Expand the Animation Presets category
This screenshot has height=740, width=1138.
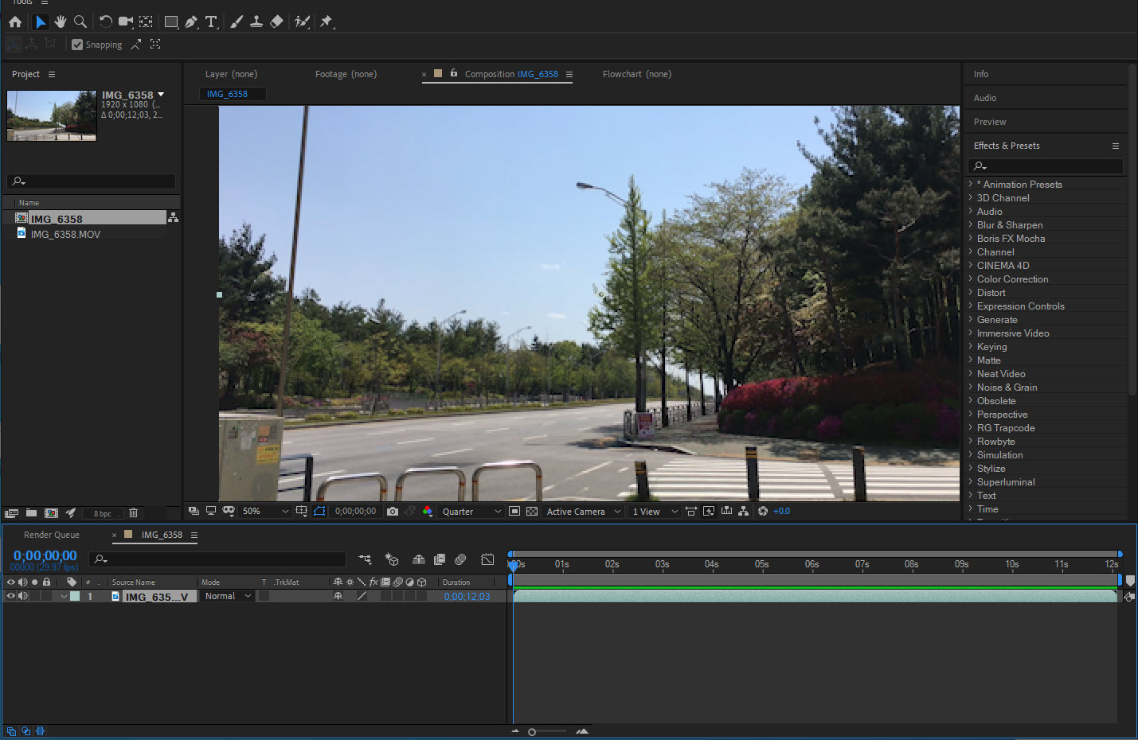(970, 184)
